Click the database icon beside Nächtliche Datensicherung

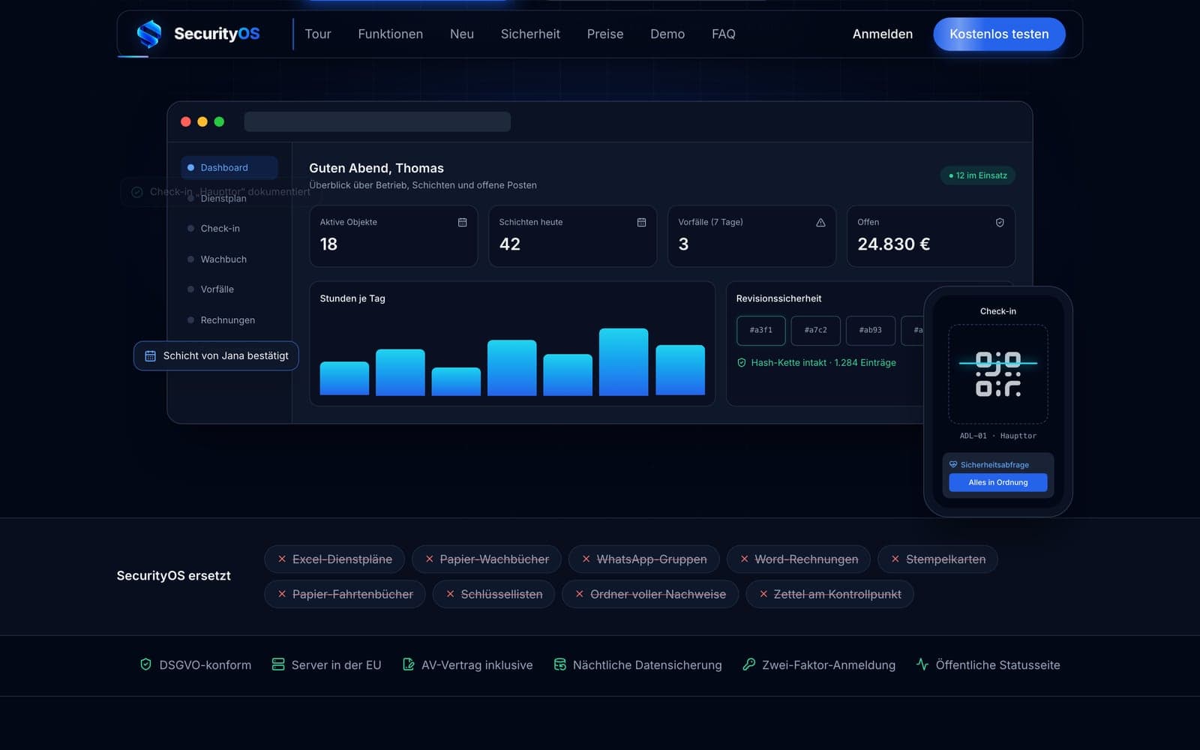point(559,664)
